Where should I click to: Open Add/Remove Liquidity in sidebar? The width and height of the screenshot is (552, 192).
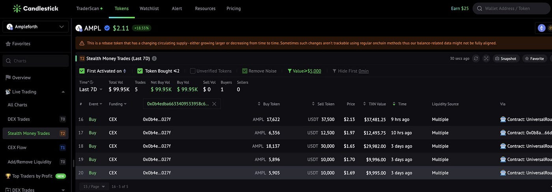coord(35,162)
